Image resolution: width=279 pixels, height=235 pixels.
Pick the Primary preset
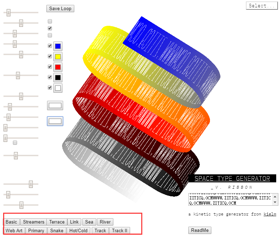pos(36,230)
